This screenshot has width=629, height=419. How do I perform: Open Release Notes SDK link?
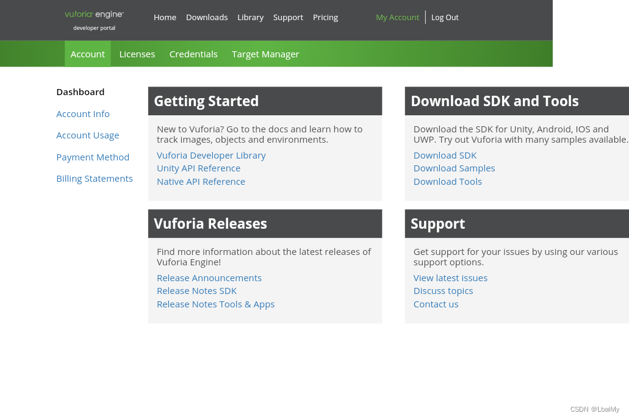(196, 291)
